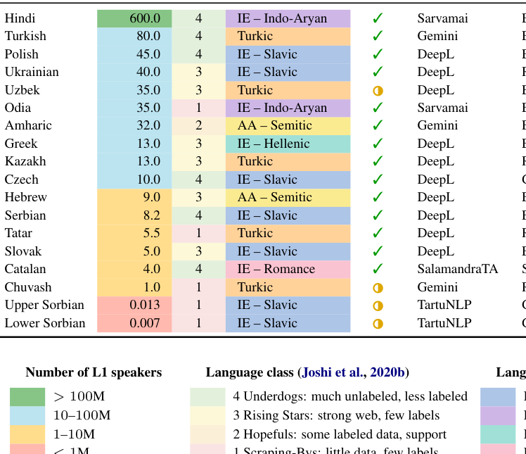Select the 'Amharic' language name
This screenshot has width=526, height=454.
pyautogui.click(x=28, y=125)
